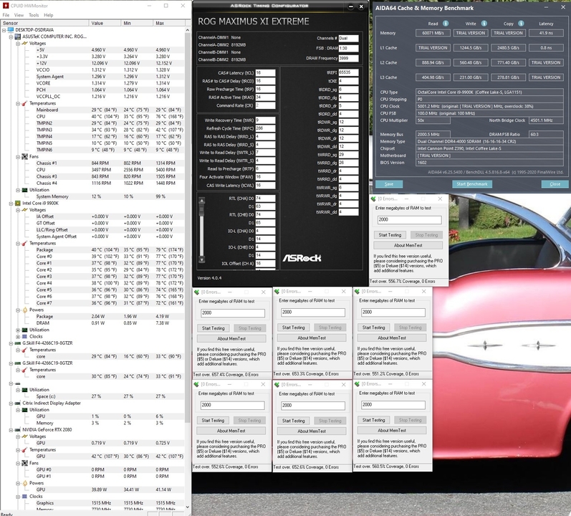Click Start Testing in MemTest with 556.7% coverage

[390, 235]
